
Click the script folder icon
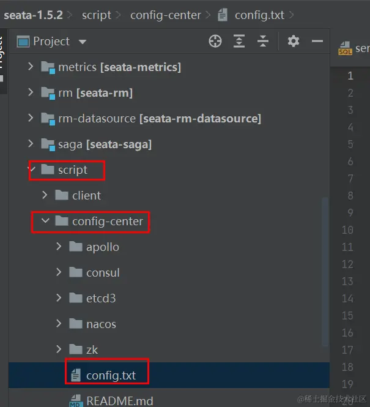click(48, 170)
